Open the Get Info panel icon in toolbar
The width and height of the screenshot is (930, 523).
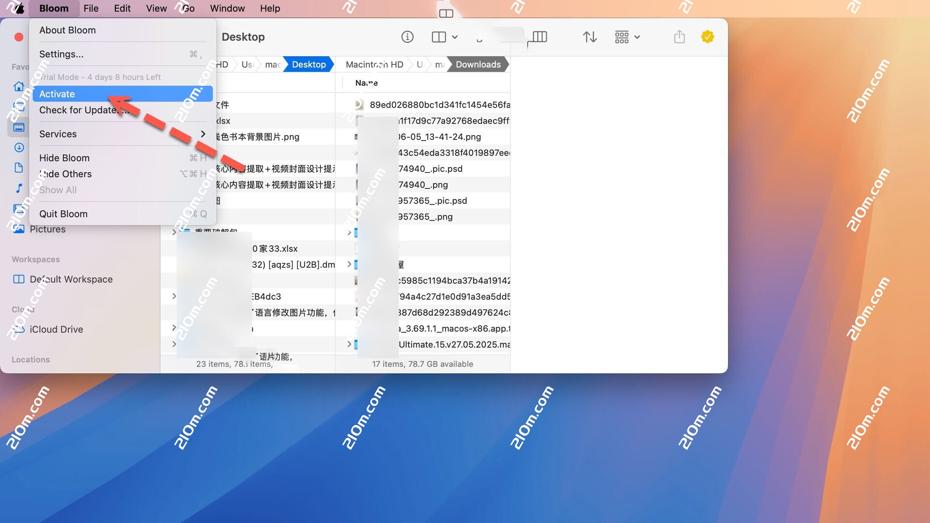tap(407, 37)
